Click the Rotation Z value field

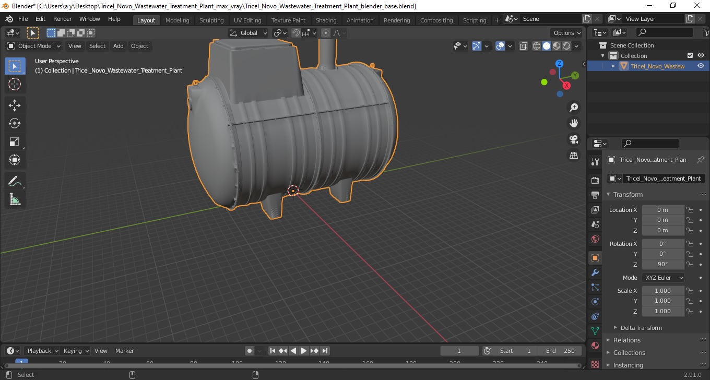coord(663,264)
